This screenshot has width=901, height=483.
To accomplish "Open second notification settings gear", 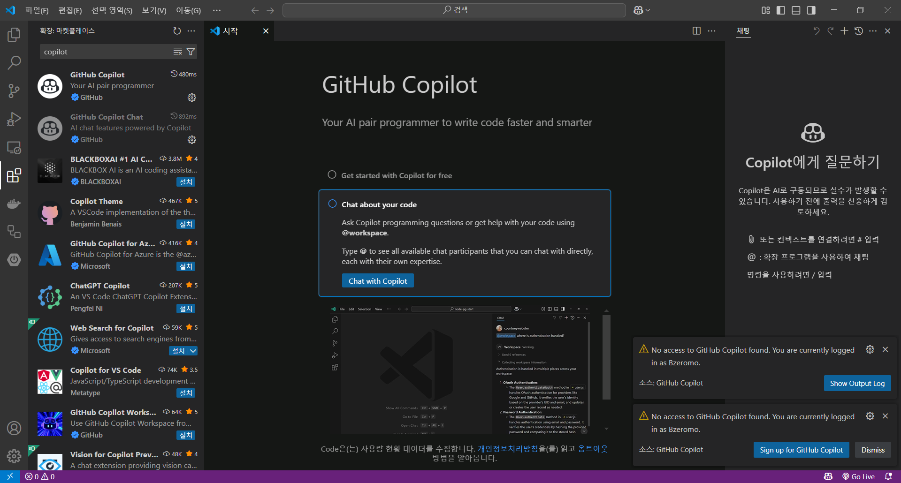I will [x=870, y=416].
